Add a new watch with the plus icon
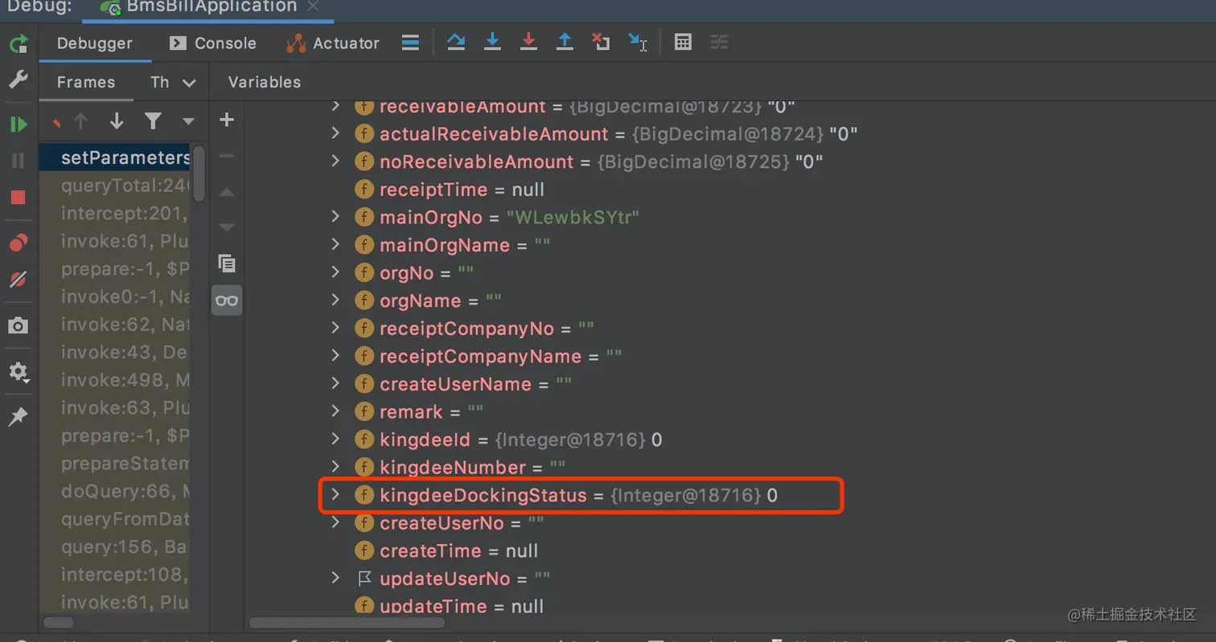The image size is (1216, 642). [227, 121]
